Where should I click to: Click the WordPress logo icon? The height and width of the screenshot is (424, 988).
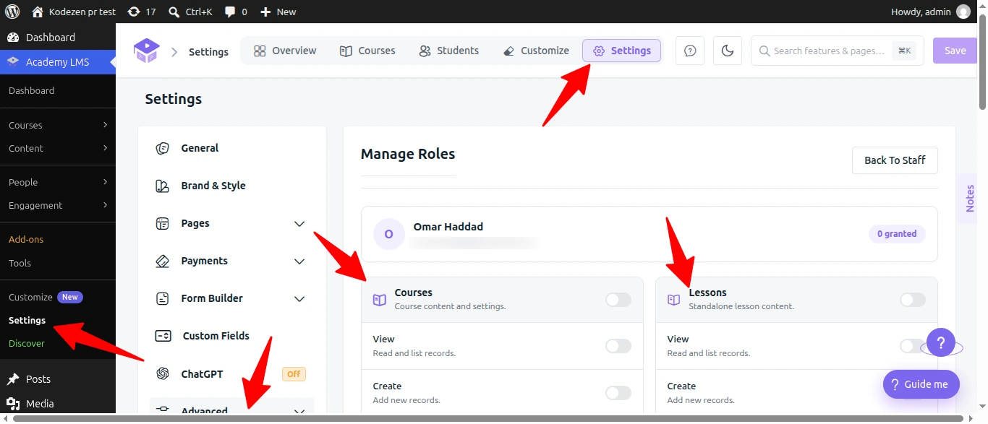coord(12,12)
